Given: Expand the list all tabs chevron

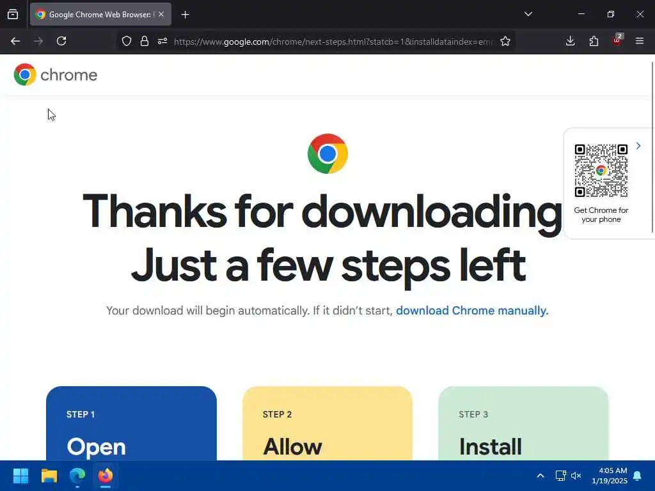Looking at the screenshot, I should tap(528, 14).
